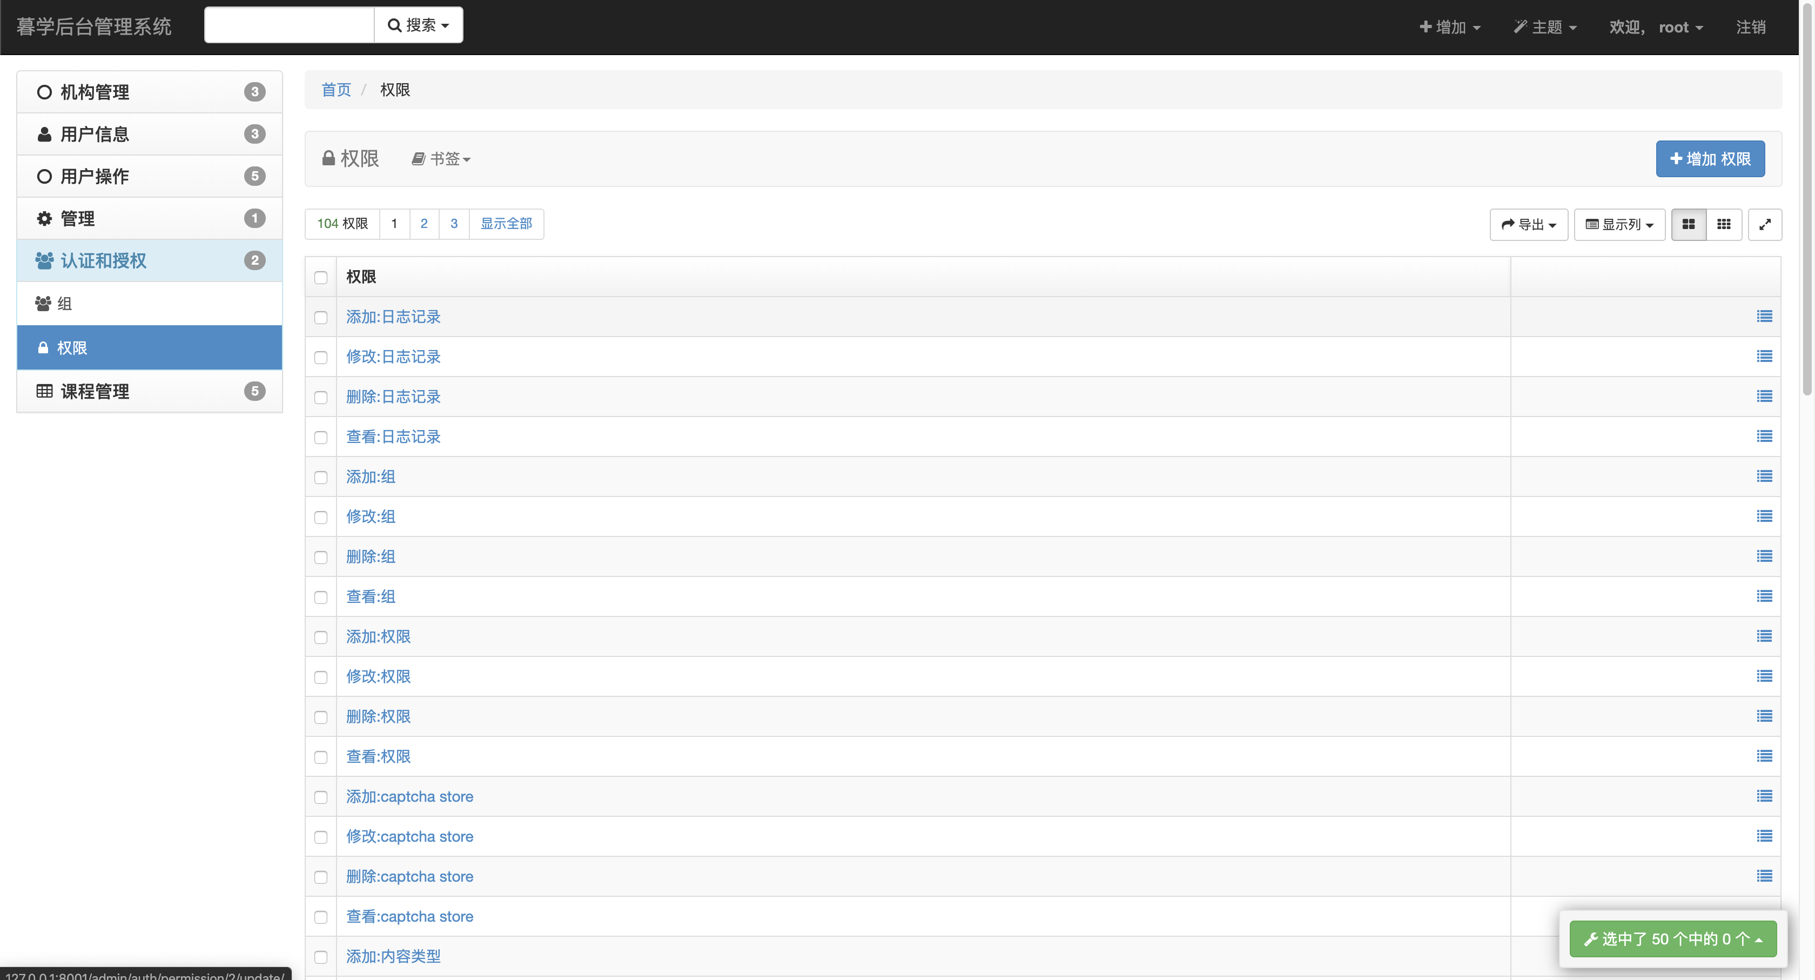Click fullscreen expand icon in the toolbar
This screenshot has height=980, width=1815.
coord(1764,224)
